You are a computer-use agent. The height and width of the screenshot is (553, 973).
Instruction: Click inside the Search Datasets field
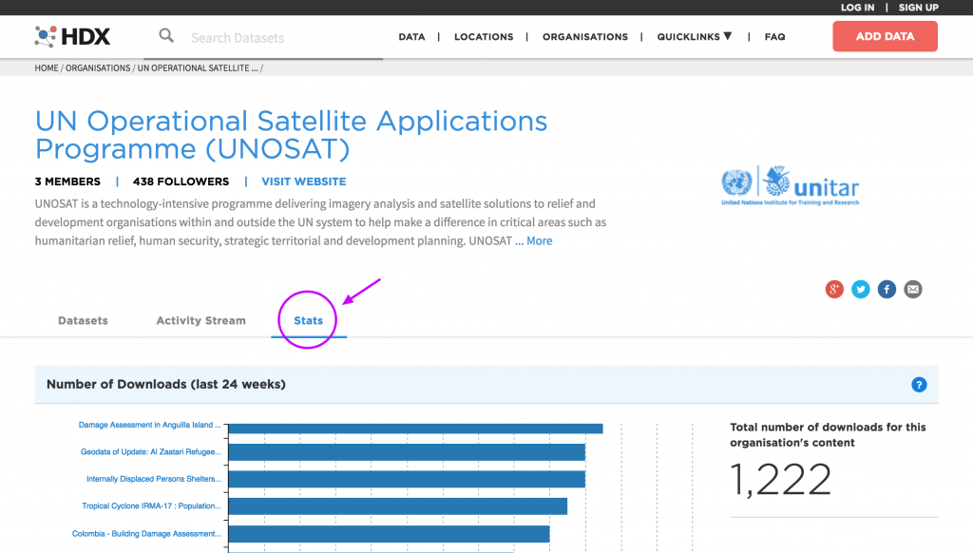click(x=276, y=38)
